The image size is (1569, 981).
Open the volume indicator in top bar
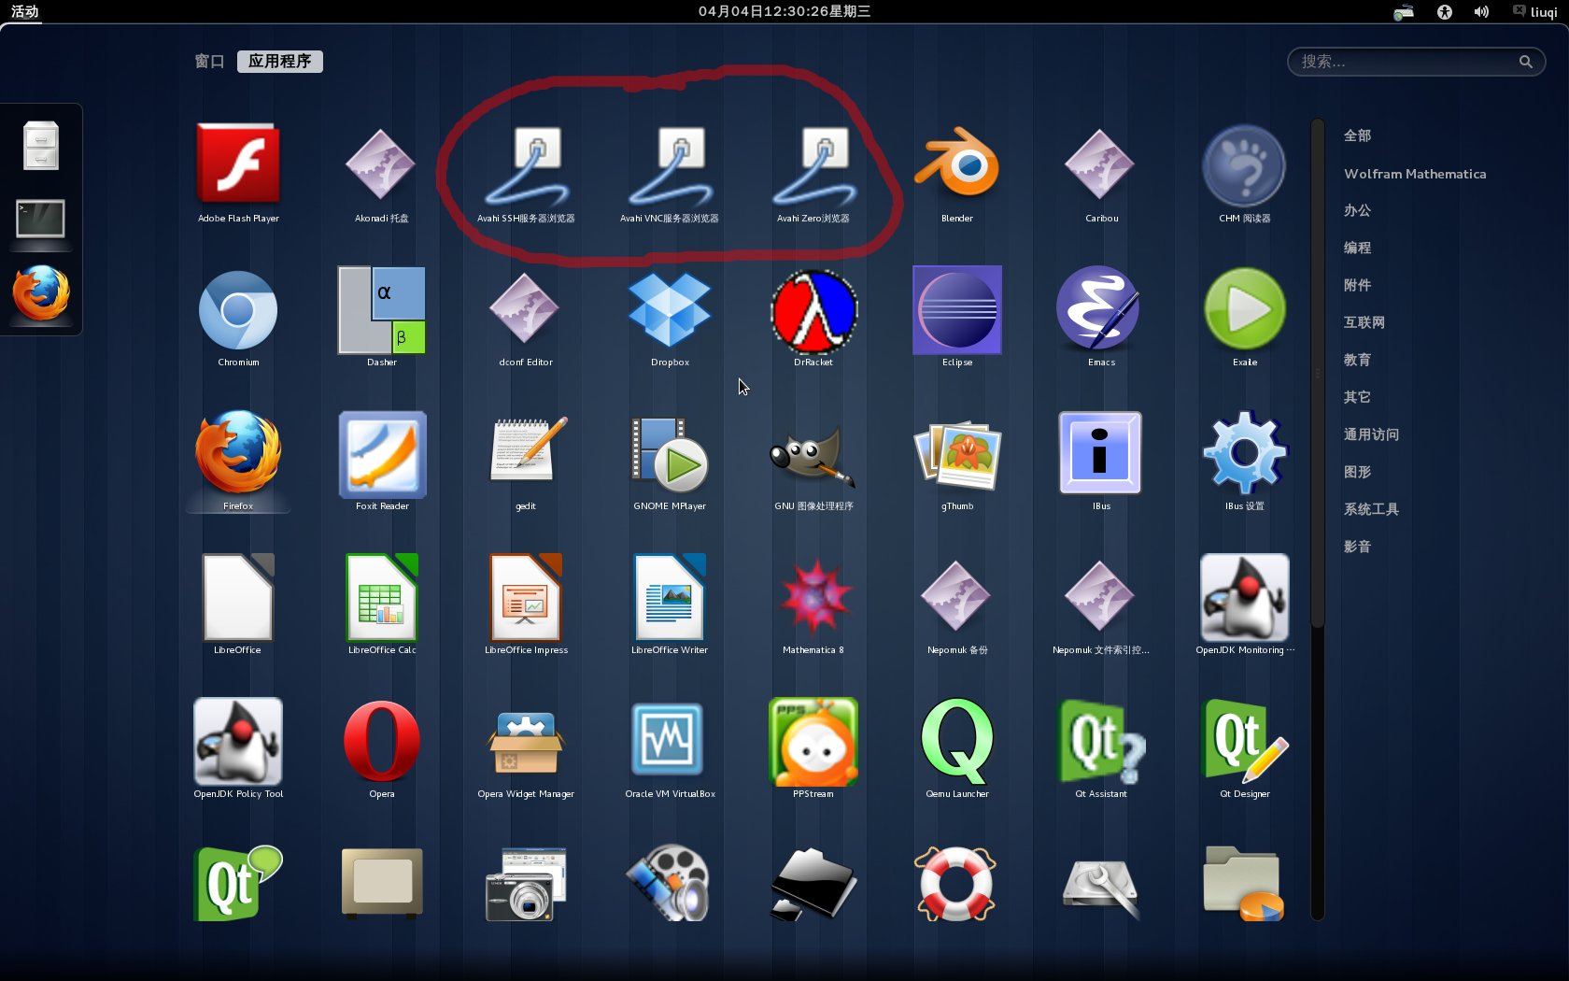[x=1481, y=11]
